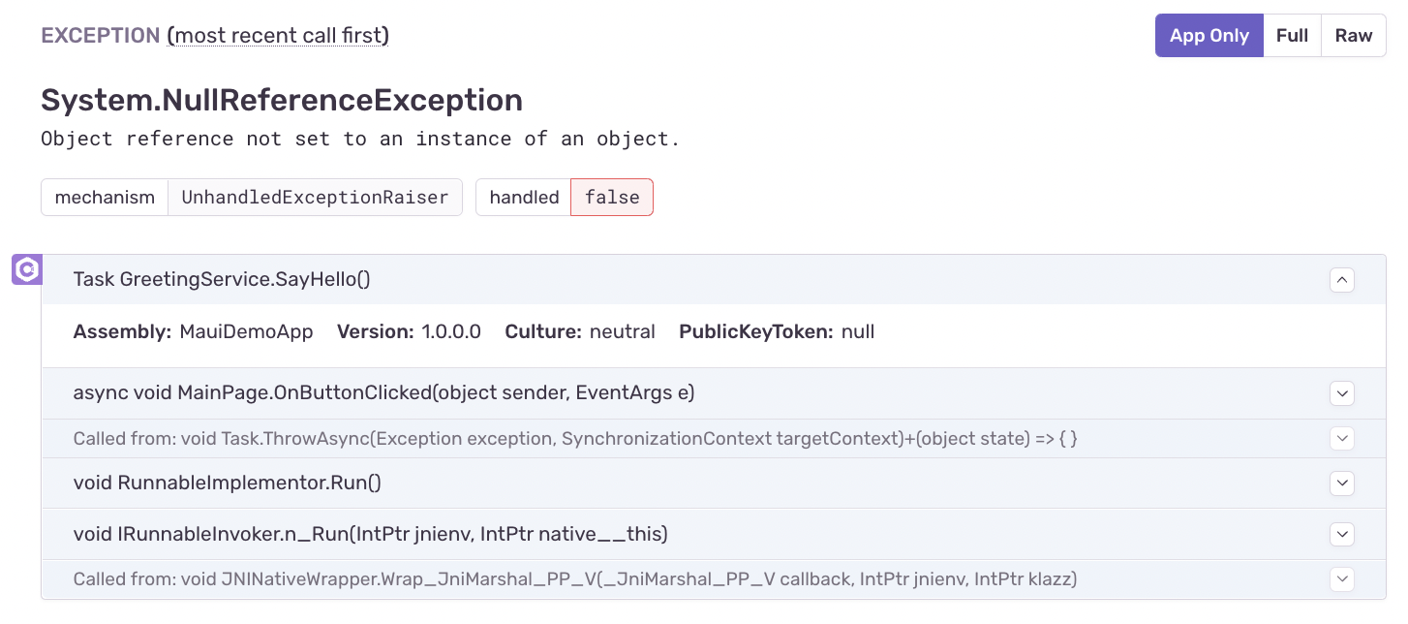The height and width of the screenshot is (624, 1408).
Task: Click the Task GreetingService.SayHello() frame title
Action: [x=222, y=280]
